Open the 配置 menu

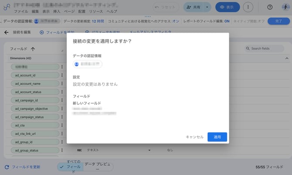(x=82, y=11)
